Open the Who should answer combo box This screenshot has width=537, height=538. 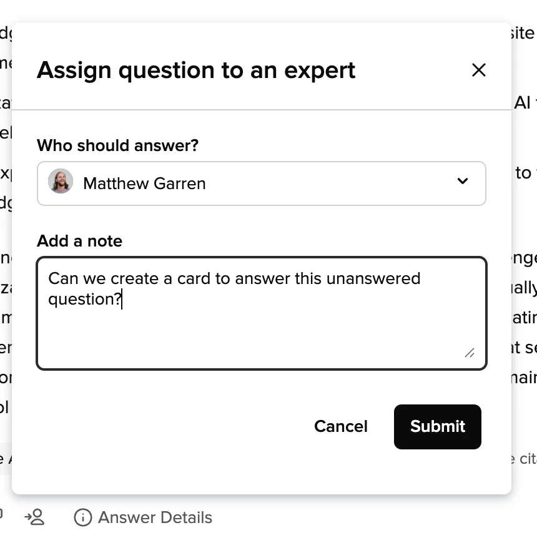pos(262,183)
